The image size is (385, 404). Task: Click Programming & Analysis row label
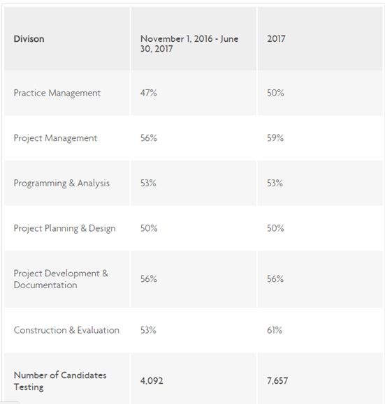pyautogui.click(x=61, y=184)
